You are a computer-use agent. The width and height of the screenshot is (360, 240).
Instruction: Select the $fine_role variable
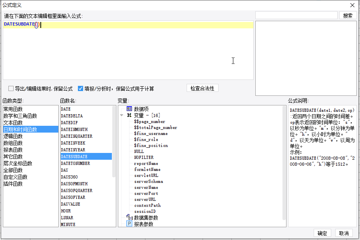coord(146,139)
